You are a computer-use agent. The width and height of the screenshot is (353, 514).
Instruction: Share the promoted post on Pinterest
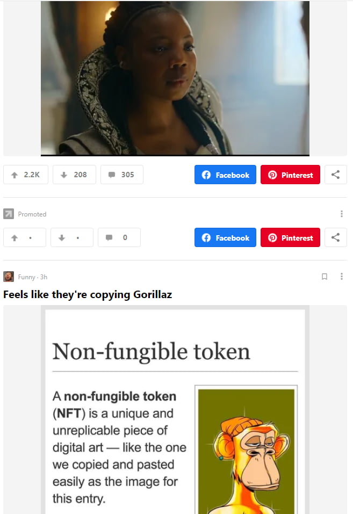(290, 237)
